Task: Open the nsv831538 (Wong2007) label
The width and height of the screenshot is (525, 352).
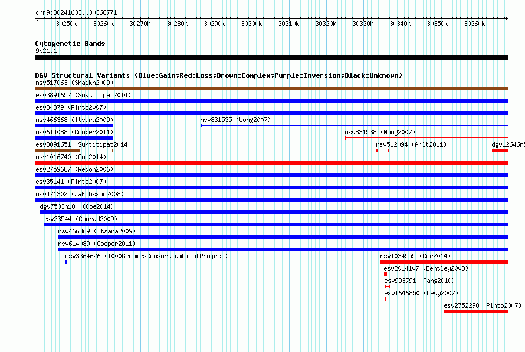Action: pos(380,132)
